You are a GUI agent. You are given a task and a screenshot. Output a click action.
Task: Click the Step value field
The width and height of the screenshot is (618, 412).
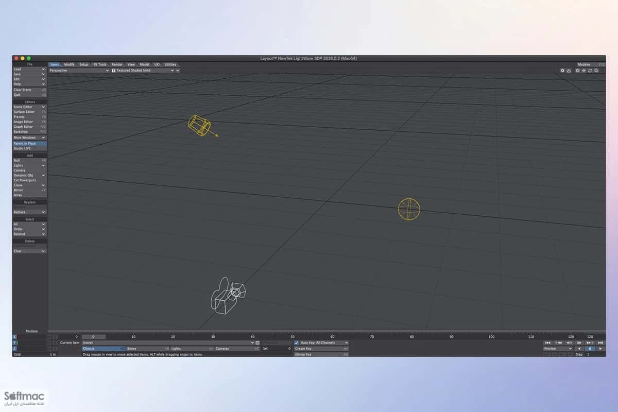click(x=595, y=354)
